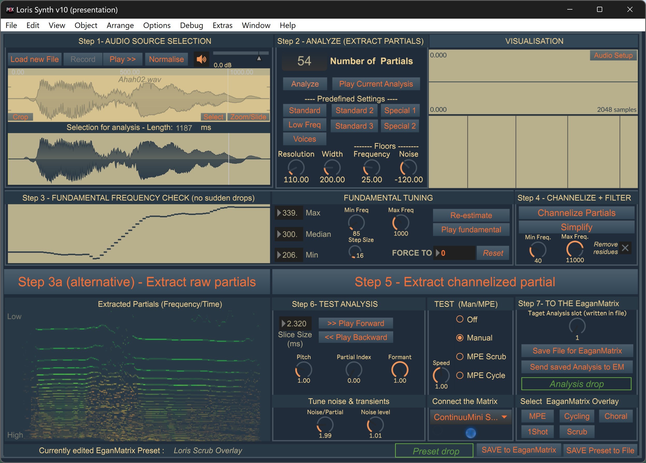Click the volume gain slider handle
This screenshot has width=646, height=463.
(x=259, y=58)
